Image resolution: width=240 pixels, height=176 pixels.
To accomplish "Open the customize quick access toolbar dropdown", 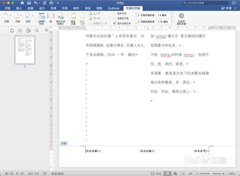I will (58, 3).
